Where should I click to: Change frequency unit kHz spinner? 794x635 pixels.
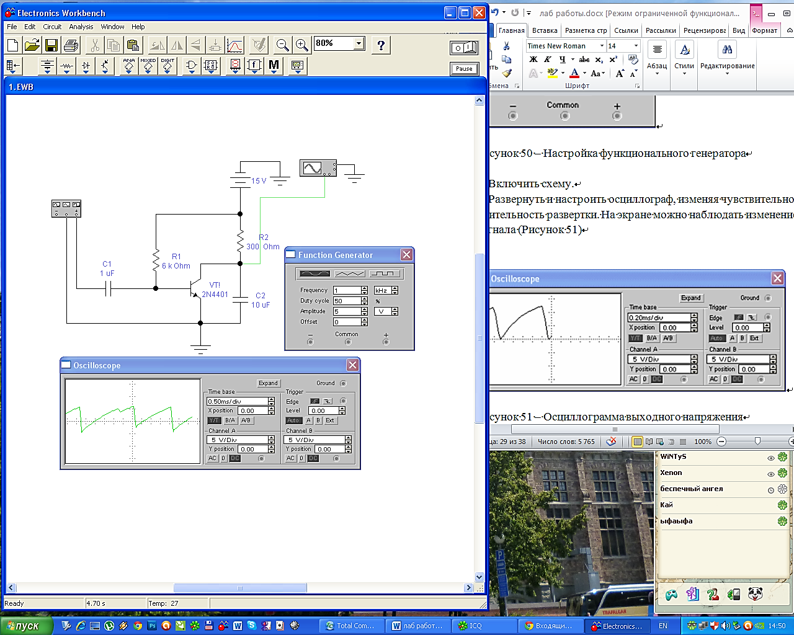pyautogui.click(x=395, y=290)
